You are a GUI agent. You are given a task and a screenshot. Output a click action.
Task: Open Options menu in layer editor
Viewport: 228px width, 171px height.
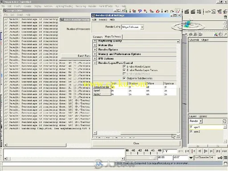[x=203, y=116]
